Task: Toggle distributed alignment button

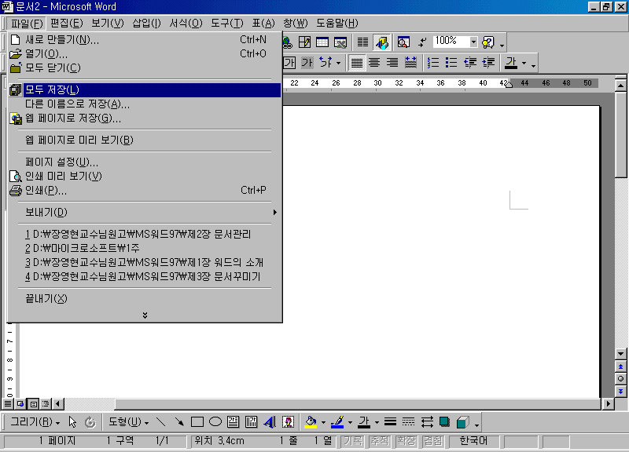Action: click(410, 63)
